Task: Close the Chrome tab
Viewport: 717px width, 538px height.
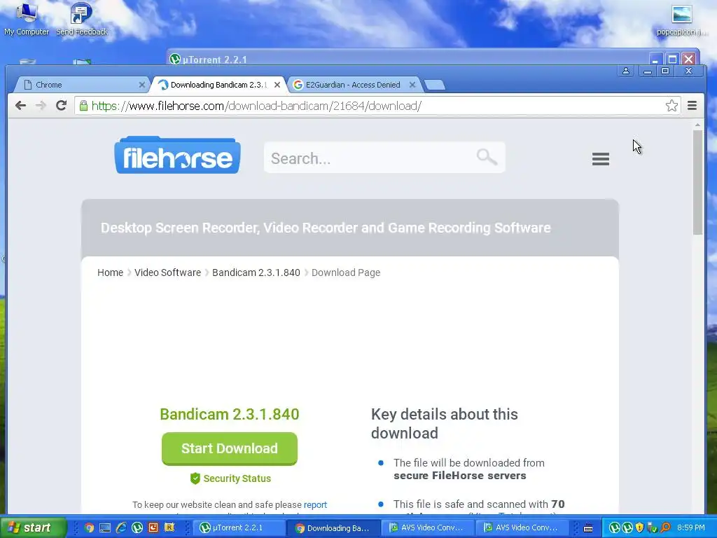Action: (141, 85)
